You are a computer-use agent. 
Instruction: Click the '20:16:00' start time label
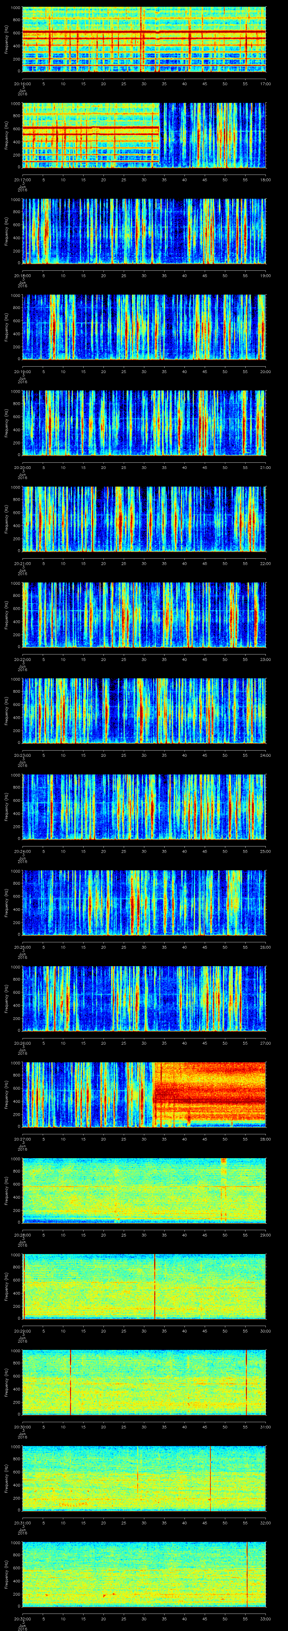23,83
